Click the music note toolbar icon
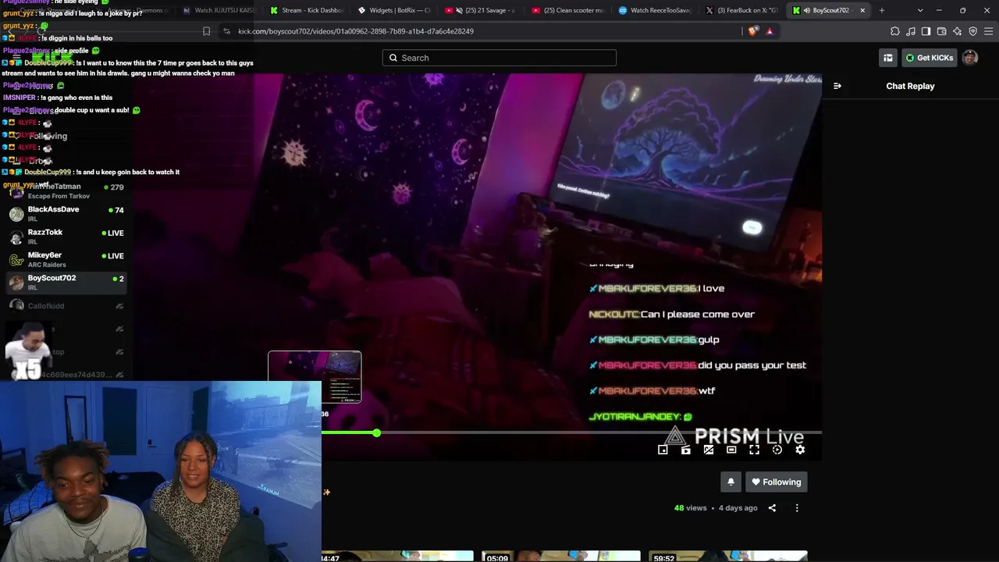Viewport: 999px width, 562px height. tap(910, 31)
